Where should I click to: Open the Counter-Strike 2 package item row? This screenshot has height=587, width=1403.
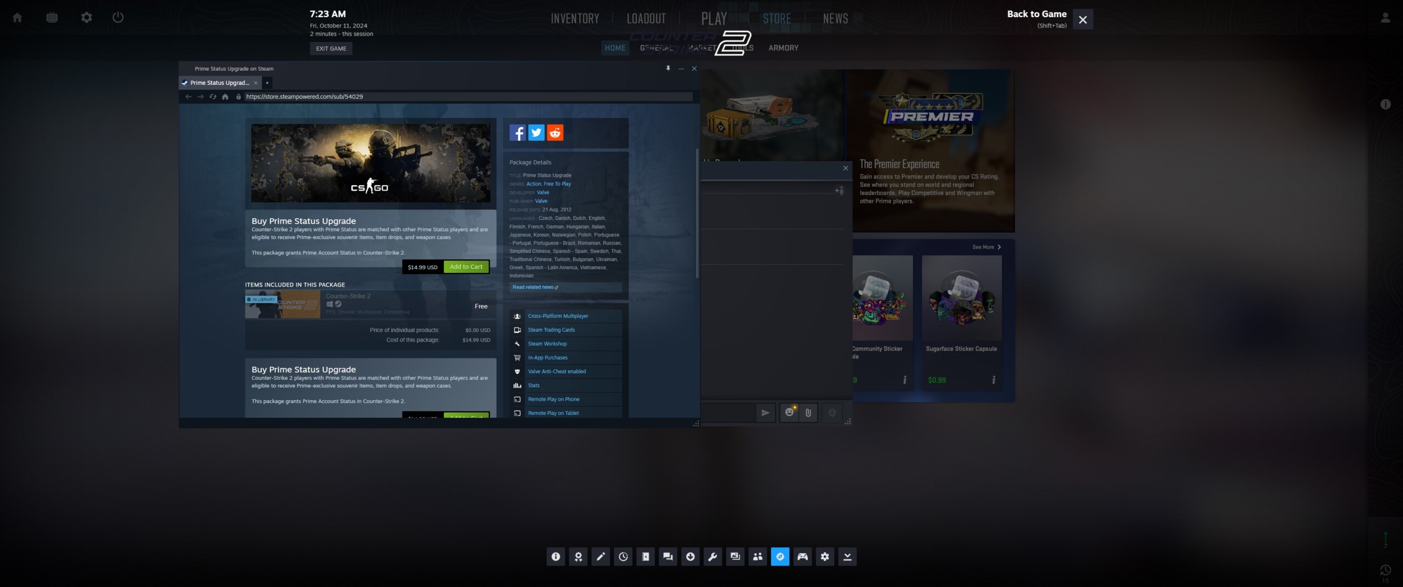point(370,304)
